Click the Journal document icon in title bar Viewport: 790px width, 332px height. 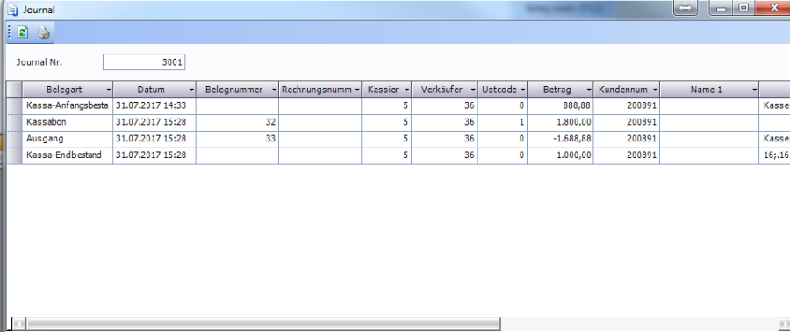tap(12, 10)
